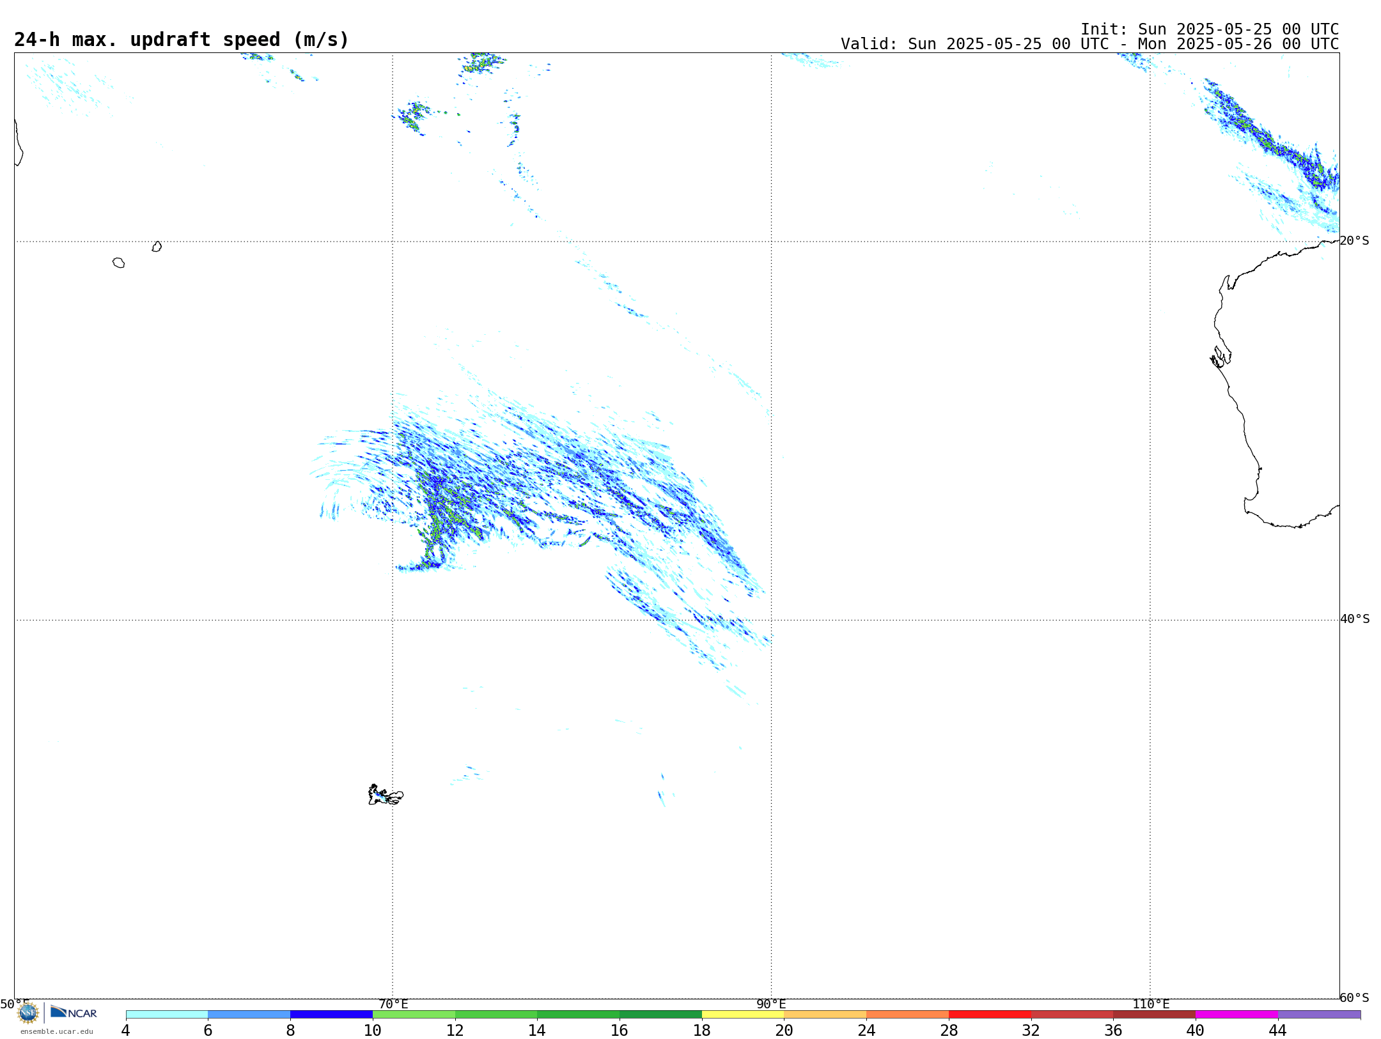1381x1039 pixels.
Task: Select the dark brown-red 36-40 swatch
Action: tap(1155, 1014)
